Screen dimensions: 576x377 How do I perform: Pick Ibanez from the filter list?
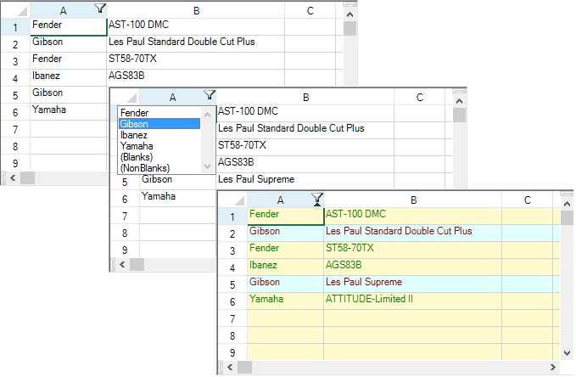pyautogui.click(x=135, y=135)
